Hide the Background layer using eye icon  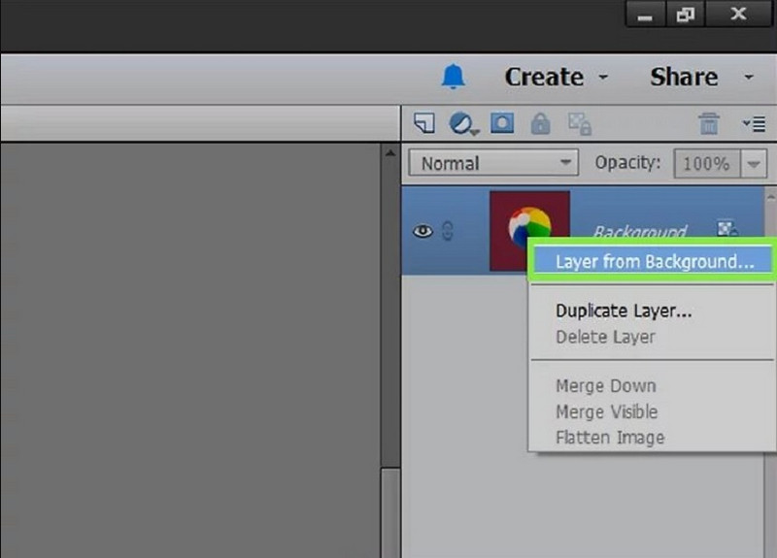(422, 232)
